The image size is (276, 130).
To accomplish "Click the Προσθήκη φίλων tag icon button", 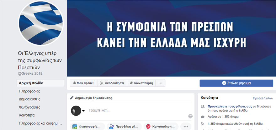I will (124, 127).
